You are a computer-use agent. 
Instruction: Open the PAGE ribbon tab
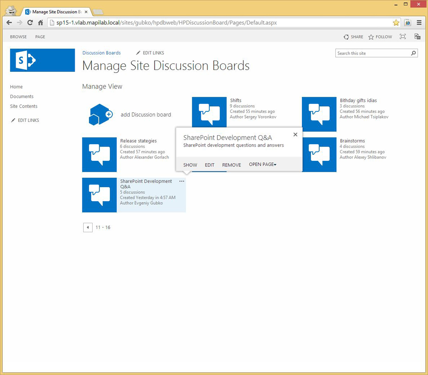(x=40, y=37)
